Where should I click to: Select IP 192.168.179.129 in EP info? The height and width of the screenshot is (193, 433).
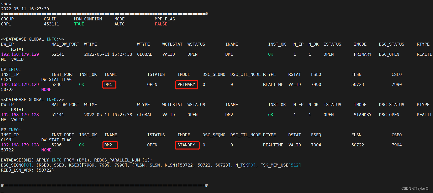[x=20, y=85]
